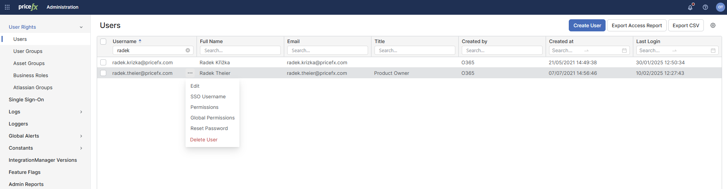727x189 pixels.
Task: Expand the Global Alerts section
Action: pyautogui.click(x=81, y=136)
